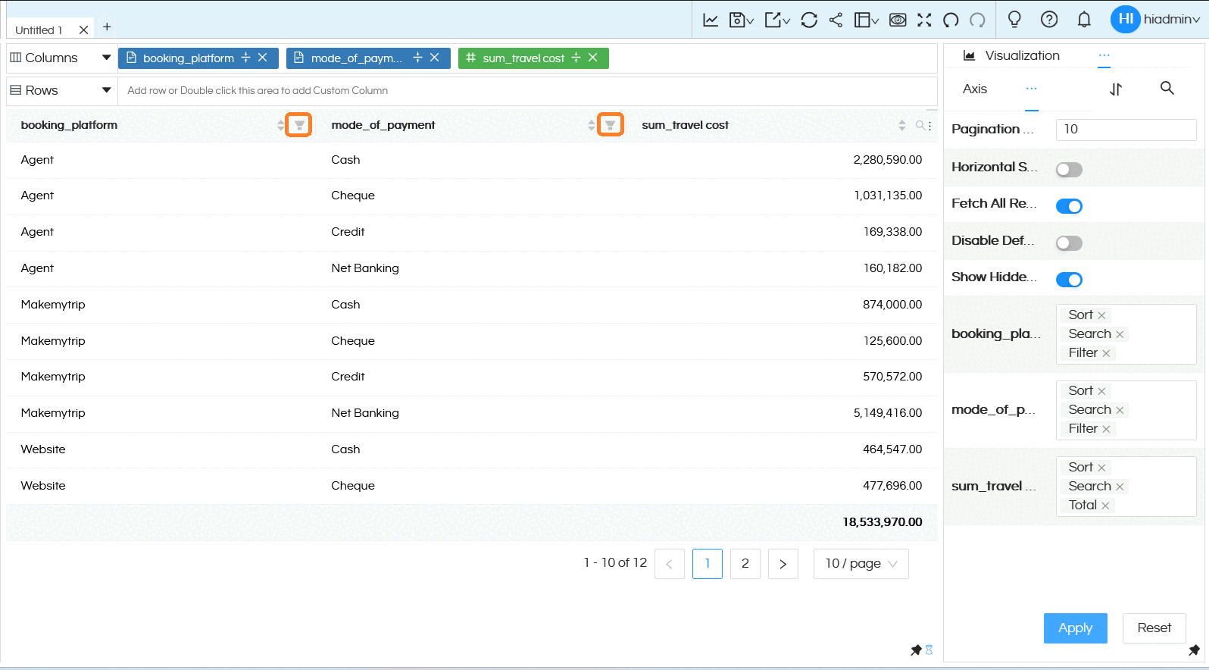Image resolution: width=1209 pixels, height=670 pixels.
Task: Open the save report dropdown
Action: point(741,20)
